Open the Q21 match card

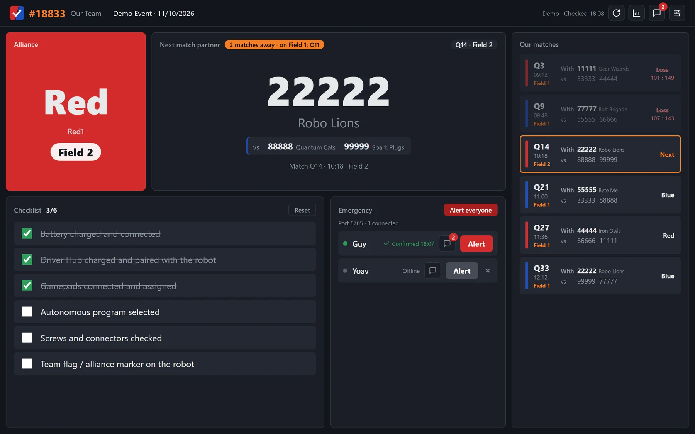[600, 195]
